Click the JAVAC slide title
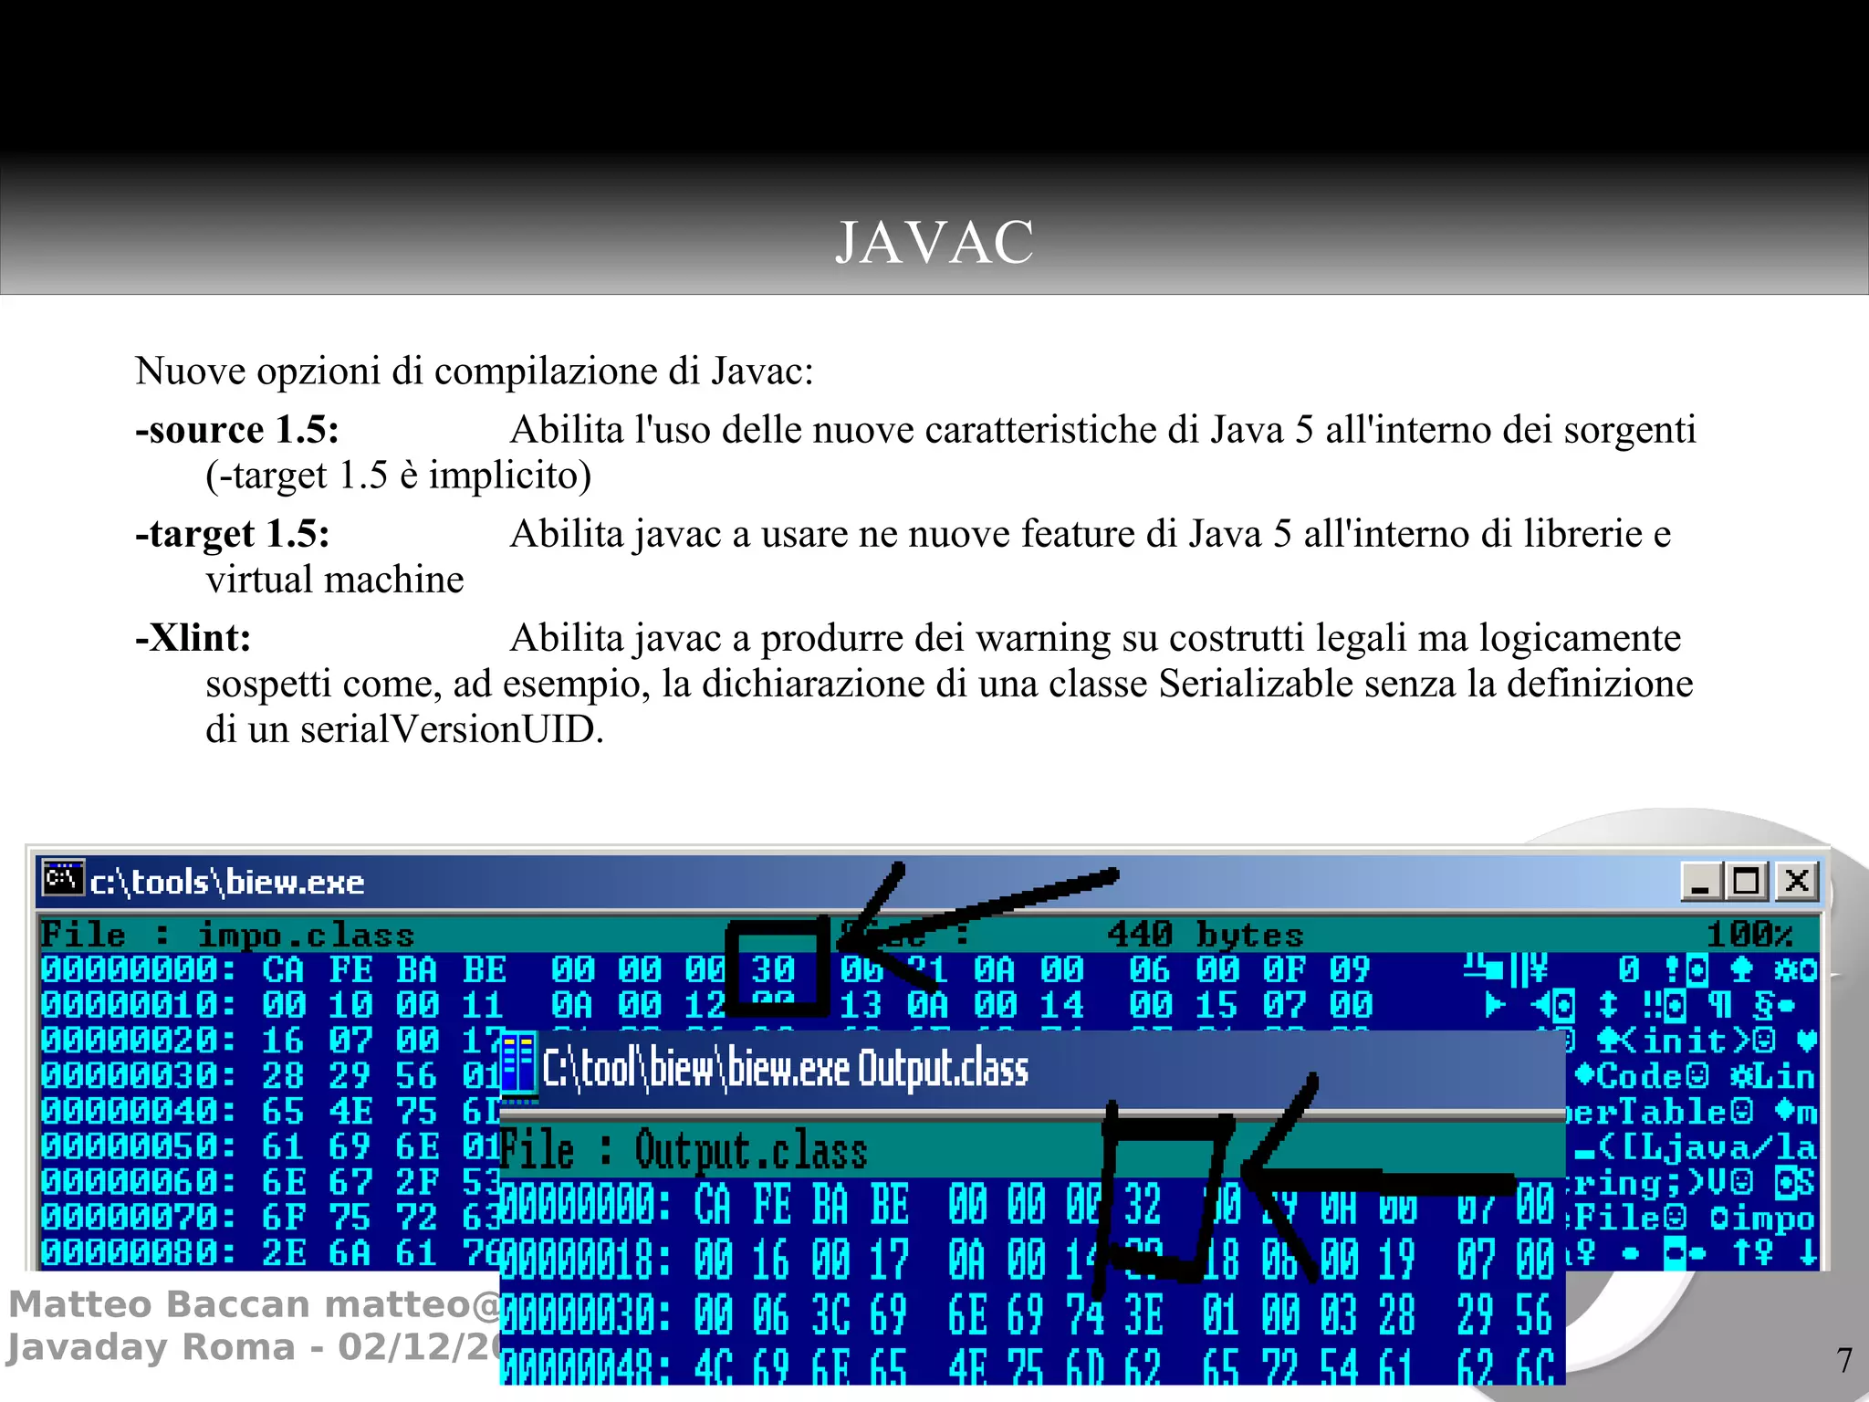The height and width of the screenshot is (1402, 1869). click(x=934, y=243)
